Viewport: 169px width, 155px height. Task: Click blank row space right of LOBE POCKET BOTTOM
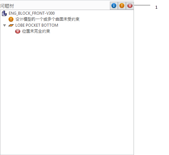point(96,25)
